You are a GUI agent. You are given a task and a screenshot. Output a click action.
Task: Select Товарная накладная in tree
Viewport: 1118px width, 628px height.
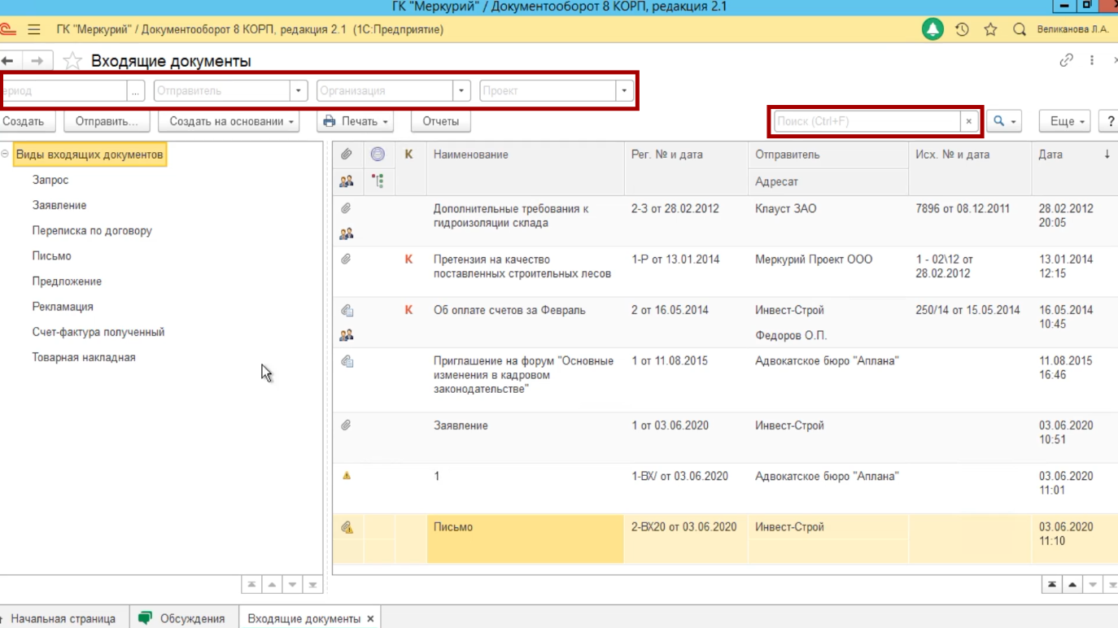pos(84,357)
